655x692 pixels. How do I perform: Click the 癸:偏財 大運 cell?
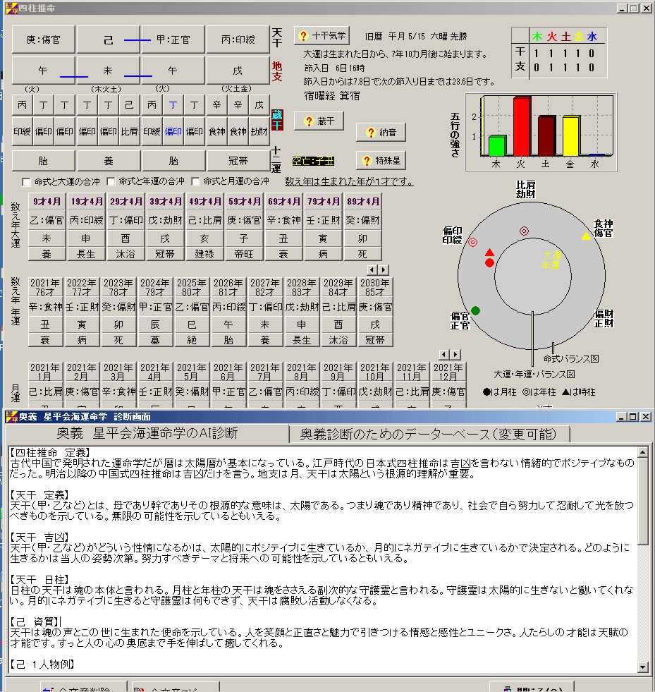coord(363,220)
